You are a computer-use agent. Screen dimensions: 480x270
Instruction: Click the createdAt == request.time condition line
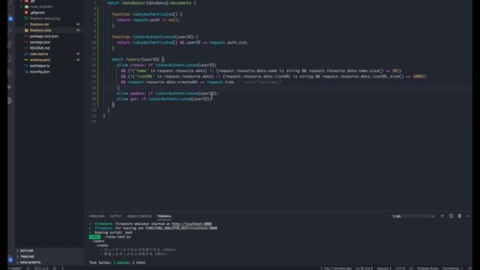(202, 82)
